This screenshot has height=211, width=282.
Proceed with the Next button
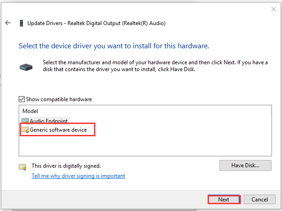click(x=224, y=200)
